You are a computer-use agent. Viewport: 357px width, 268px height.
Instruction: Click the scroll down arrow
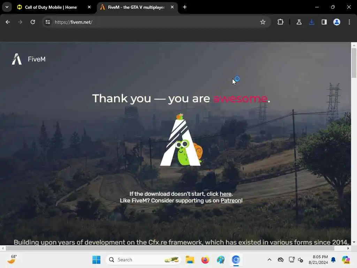pyautogui.click(x=354, y=242)
